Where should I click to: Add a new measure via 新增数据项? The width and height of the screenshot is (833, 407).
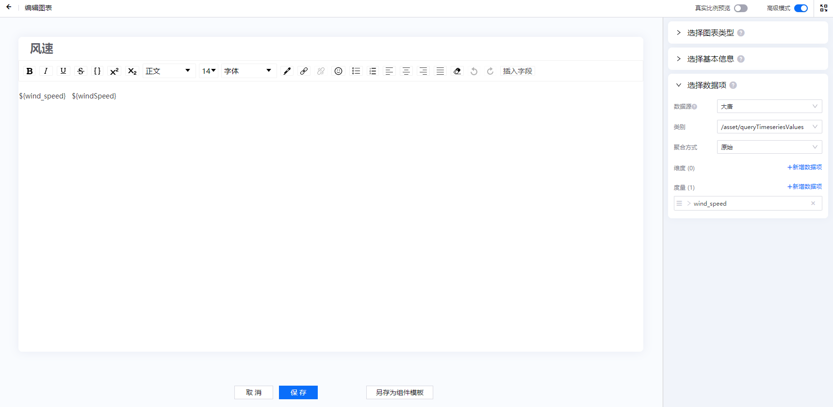click(804, 187)
